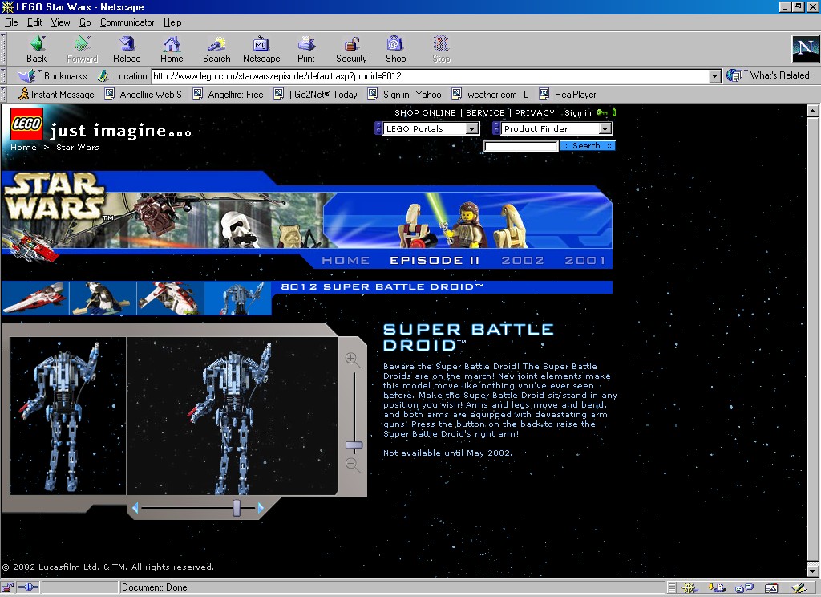The width and height of the screenshot is (821, 597).
Task: Zoom in on the droid model
Action: [353, 359]
